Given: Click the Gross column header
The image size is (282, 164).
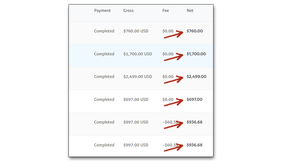Looking at the screenshot, I should pyautogui.click(x=128, y=11).
